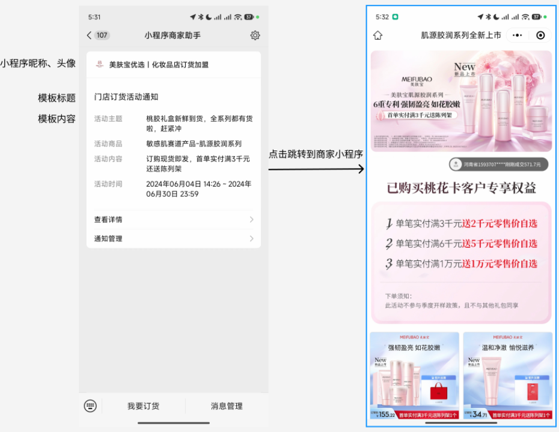Tap the 5:32 clock time
Viewport: 559px width, 432px height.
pos(382,17)
